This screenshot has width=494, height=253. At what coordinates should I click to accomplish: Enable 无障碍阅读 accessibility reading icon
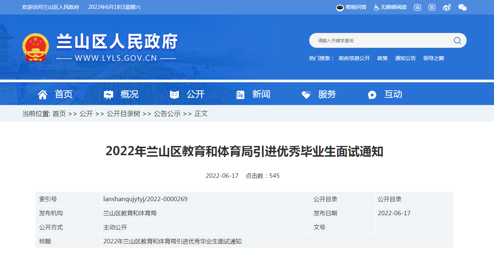(x=376, y=7)
